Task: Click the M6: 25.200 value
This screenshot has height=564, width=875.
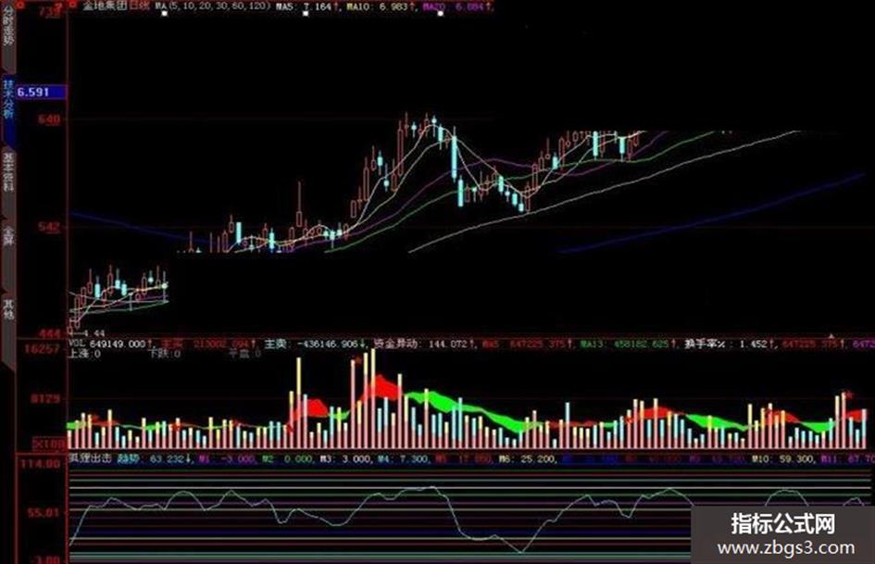Action: (527, 459)
